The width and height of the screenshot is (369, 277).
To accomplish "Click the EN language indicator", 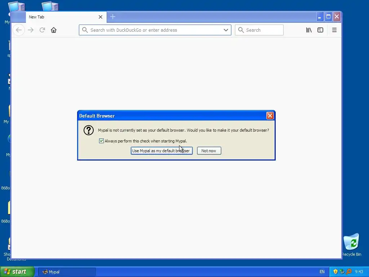I will (322, 272).
